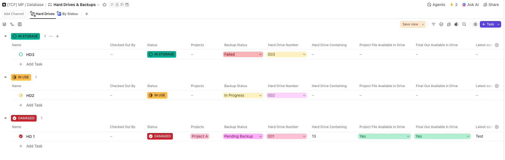The width and height of the screenshot is (505, 160).
Task: Click the favorite star icon
Action: coord(105,5)
